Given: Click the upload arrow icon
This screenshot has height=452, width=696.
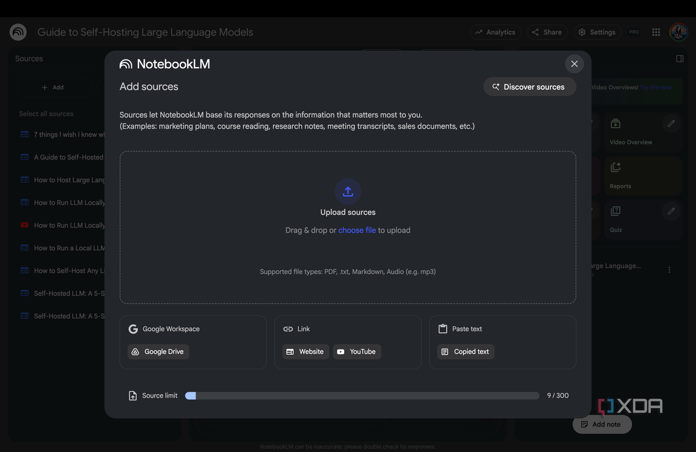Looking at the screenshot, I should click(348, 191).
